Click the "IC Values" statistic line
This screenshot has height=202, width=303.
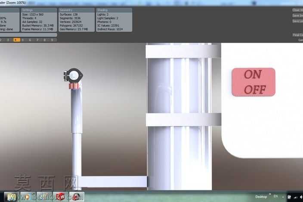[108, 25]
